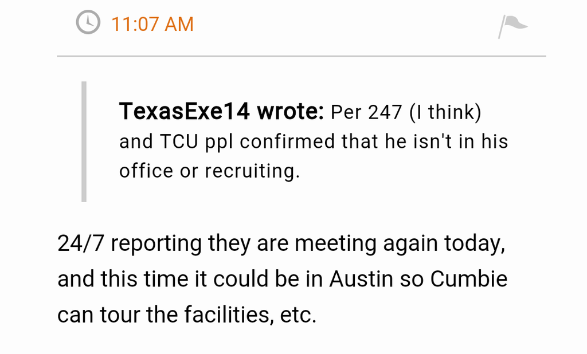Click the horizontal divider under the timestamp

coord(302,56)
